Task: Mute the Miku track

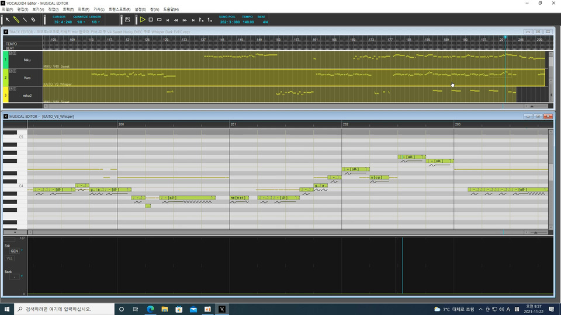Action: point(11,53)
